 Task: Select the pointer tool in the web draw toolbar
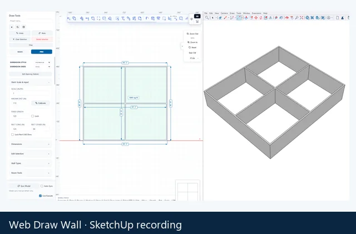coord(68,18)
